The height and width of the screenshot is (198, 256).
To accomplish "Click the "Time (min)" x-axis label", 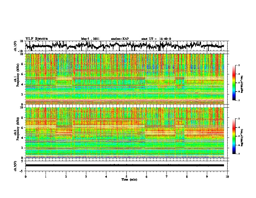I will pyautogui.click(x=129, y=180).
